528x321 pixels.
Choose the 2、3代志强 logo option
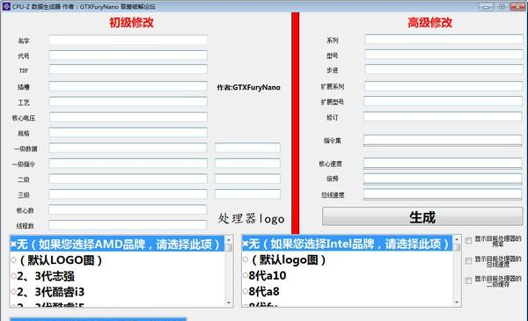pyautogui.click(x=43, y=276)
